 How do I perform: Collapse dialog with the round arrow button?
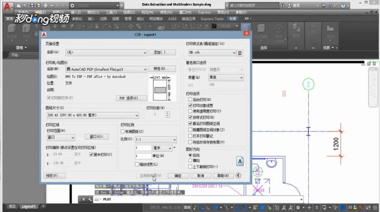[x=238, y=175]
